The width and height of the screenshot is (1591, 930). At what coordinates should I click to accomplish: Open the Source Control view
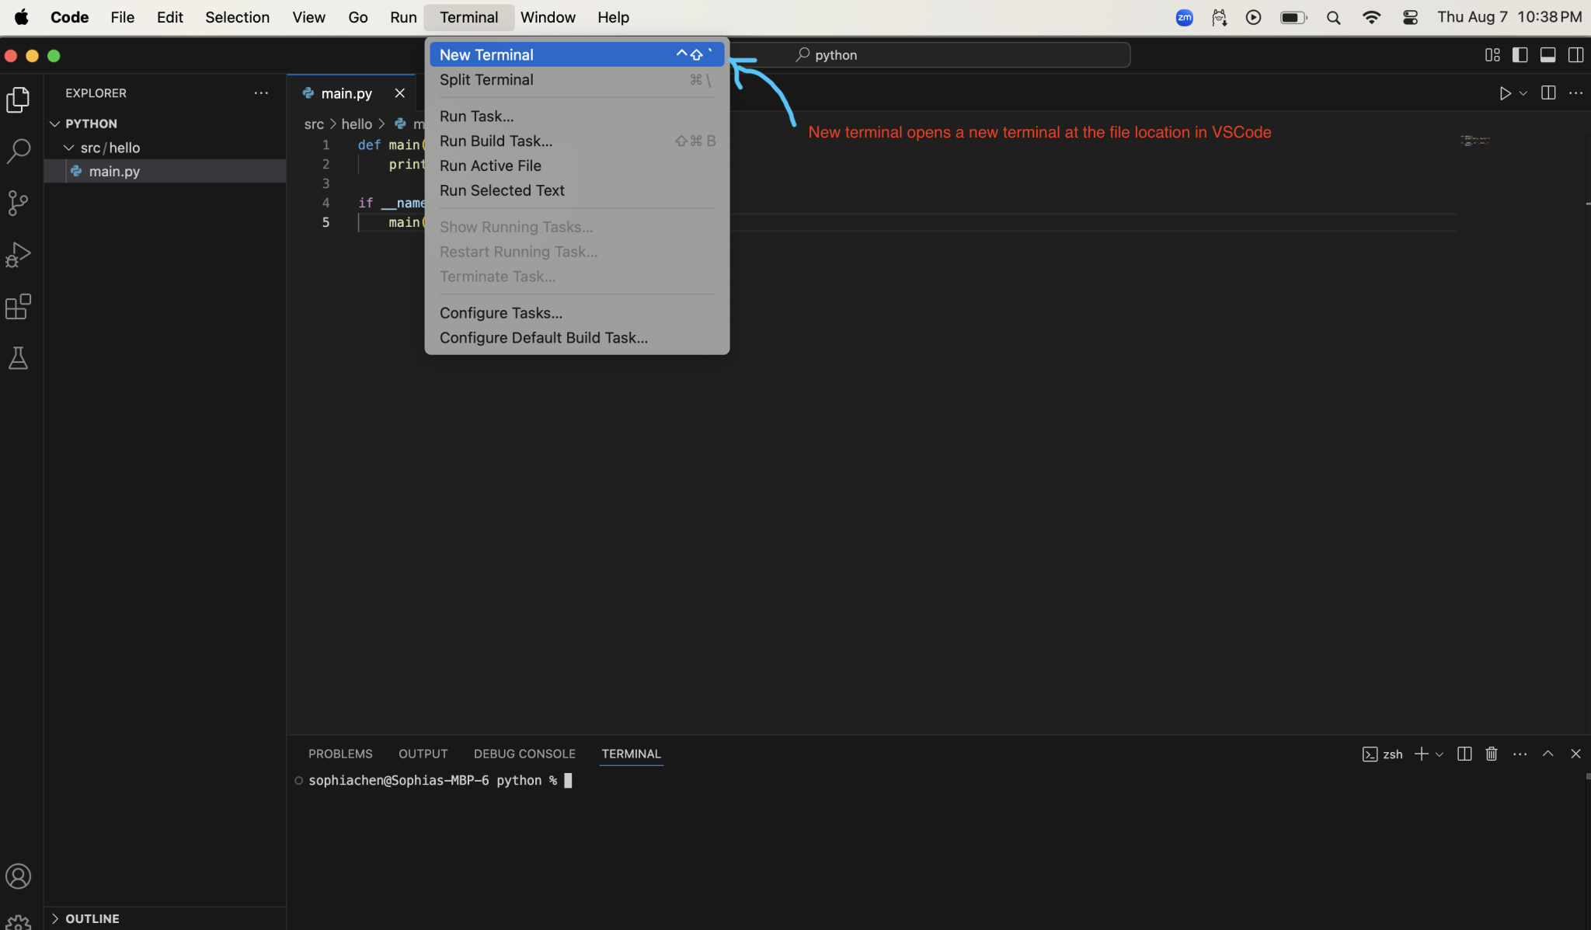pos(18,203)
